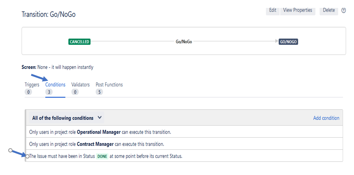Open the Triggers tab
This screenshot has height=175, width=354.
[32, 85]
